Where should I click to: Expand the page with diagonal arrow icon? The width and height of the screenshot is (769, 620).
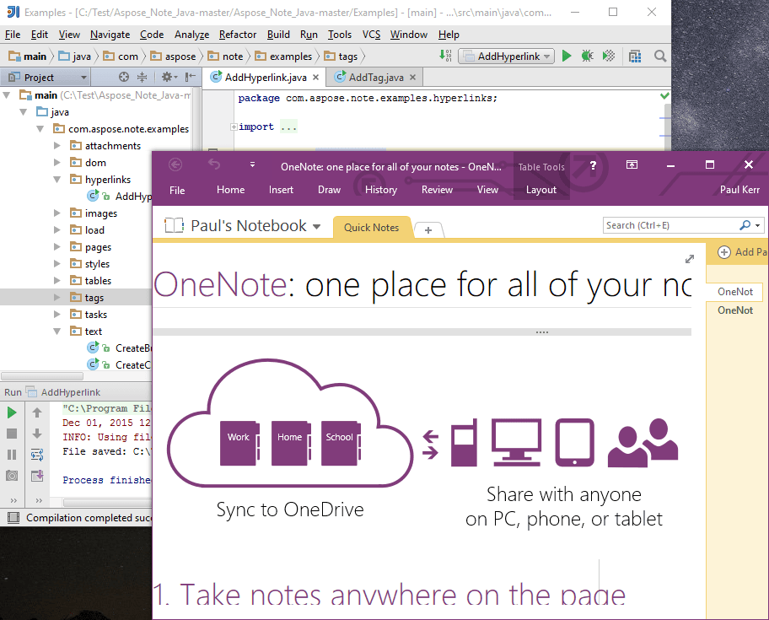click(x=690, y=258)
